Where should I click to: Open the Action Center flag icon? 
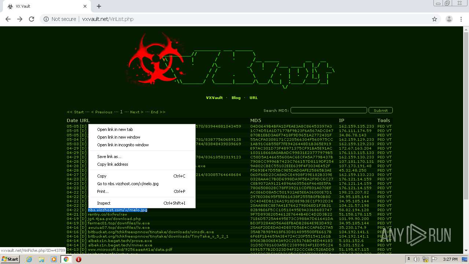434,259
